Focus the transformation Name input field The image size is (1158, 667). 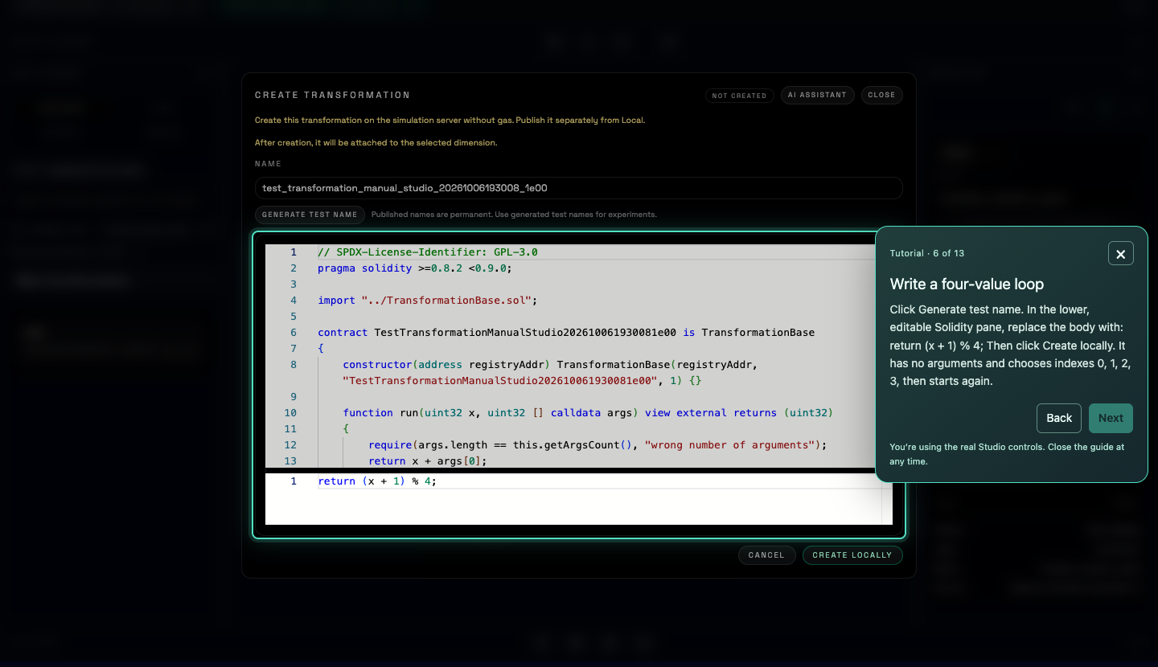click(x=578, y=188)
